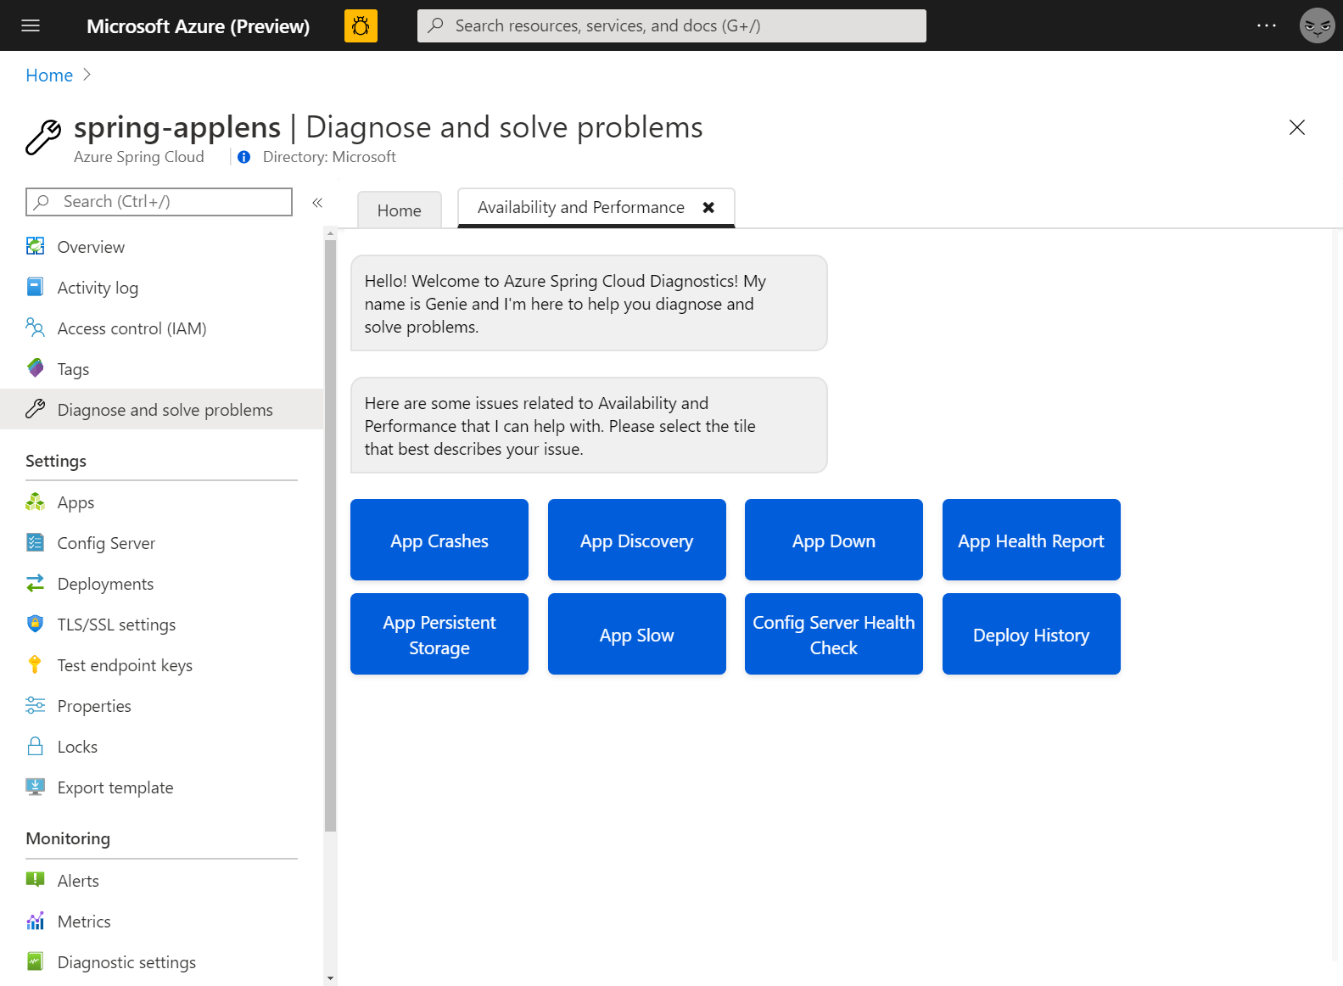
Task: Open the App Discovery tile
Action: point(637,540)
